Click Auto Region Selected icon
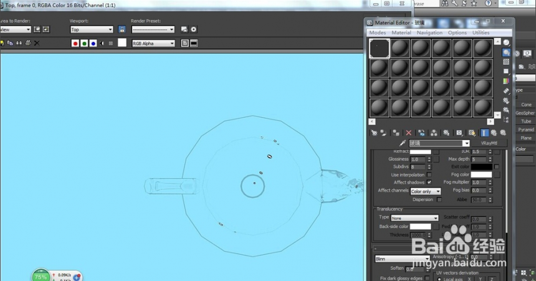 (45, 29)
